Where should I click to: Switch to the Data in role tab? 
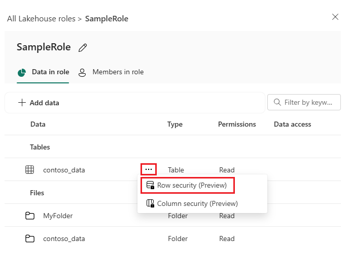click(44, 72)
